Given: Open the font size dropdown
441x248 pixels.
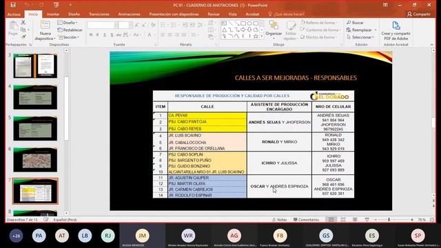Looking at the screenshot, I should tap(130, 25).
